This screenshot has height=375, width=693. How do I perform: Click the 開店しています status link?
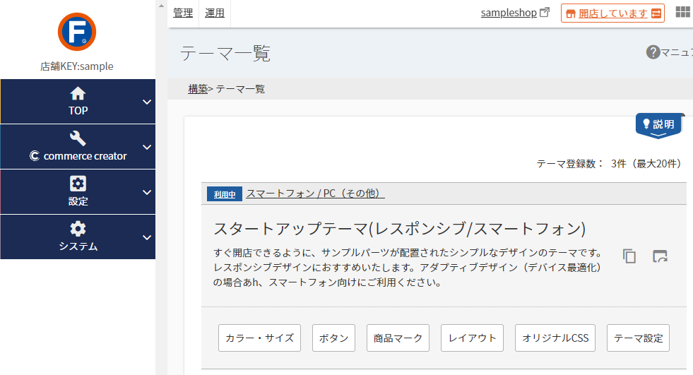coord(613,13)
